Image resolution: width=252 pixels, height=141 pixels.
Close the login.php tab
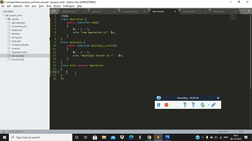[115, 11]
